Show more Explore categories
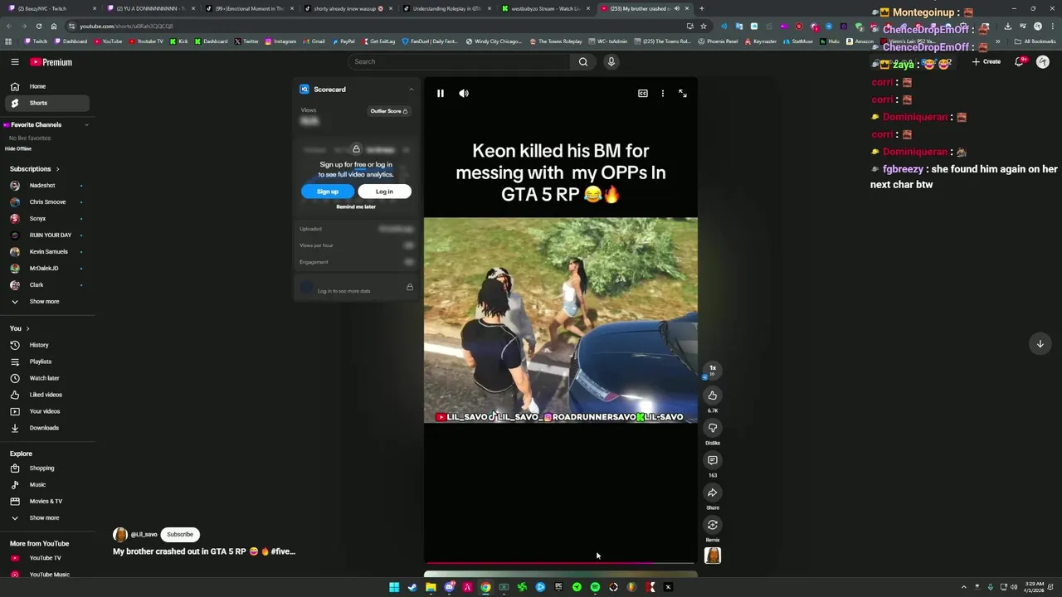The image size is (1062, 597). tap(46, 518)
